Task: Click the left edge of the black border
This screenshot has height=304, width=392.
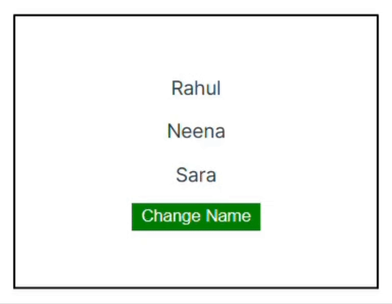Action: [14, 152]
